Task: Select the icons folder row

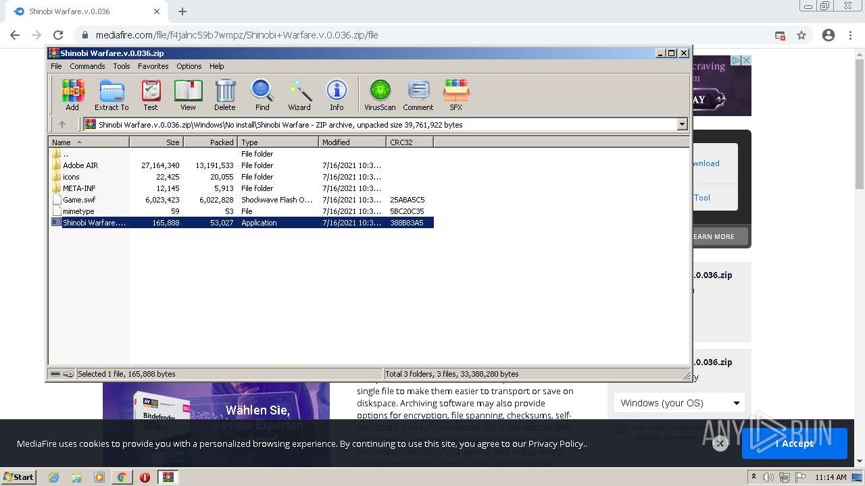Action: 242,177
